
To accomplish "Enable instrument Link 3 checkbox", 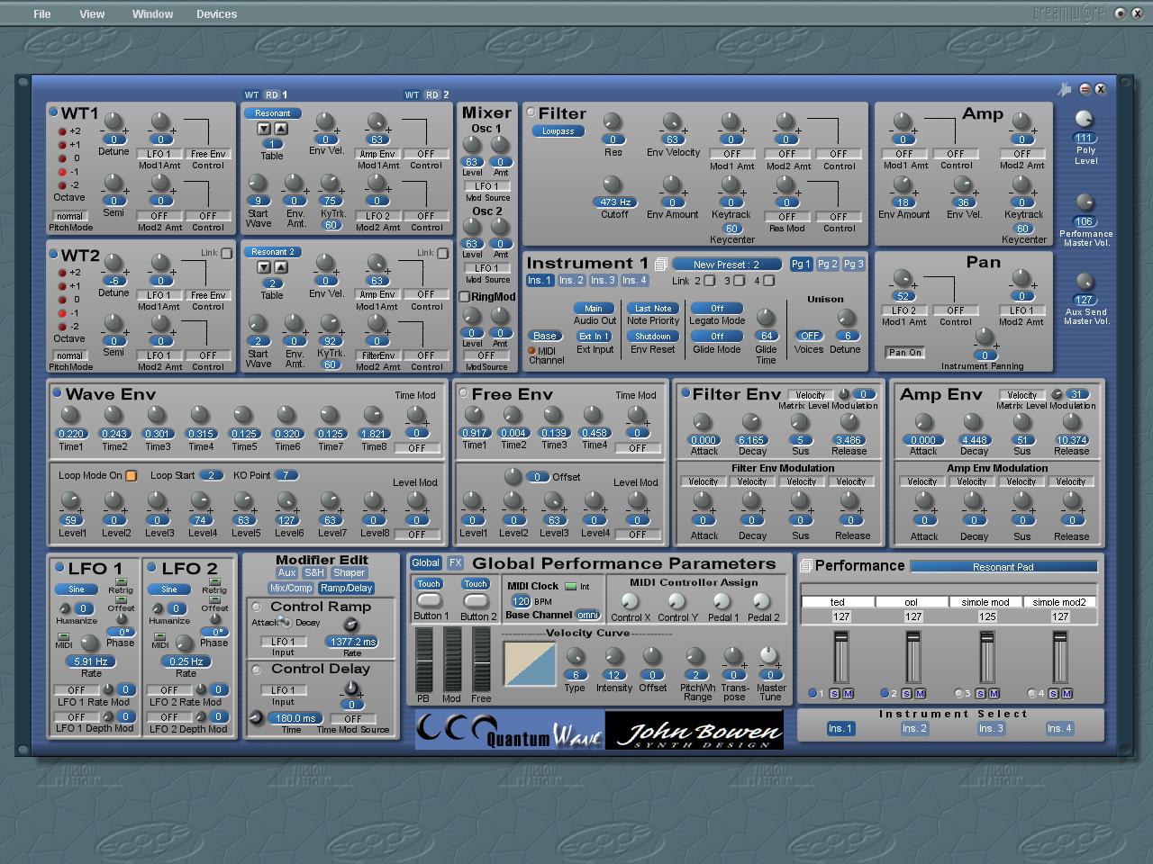I will [x=740, y=281].
